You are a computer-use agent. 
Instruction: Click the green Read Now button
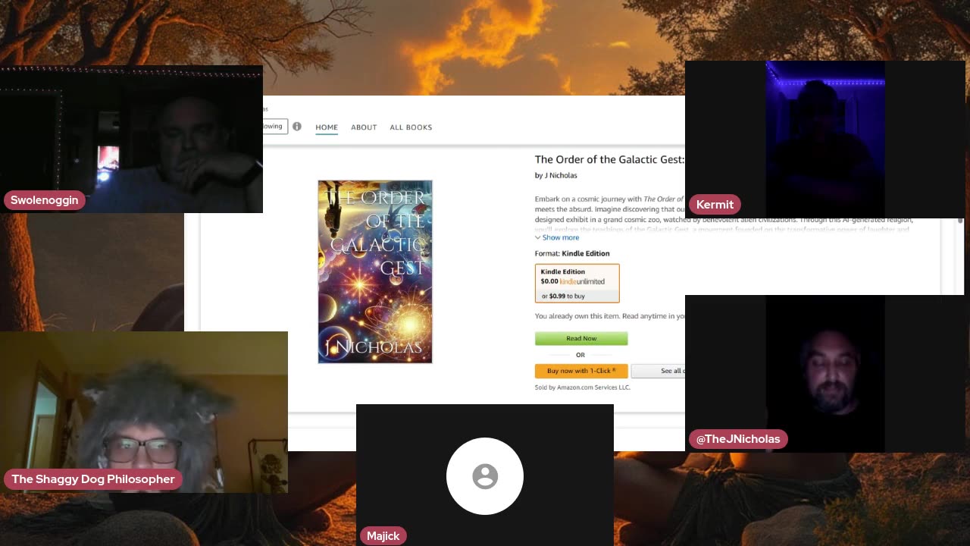581,338
